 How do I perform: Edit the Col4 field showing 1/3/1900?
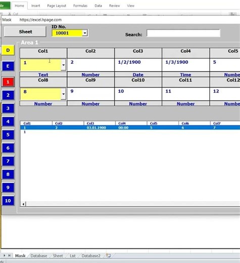pyautogui.click(x=185, y=65)
